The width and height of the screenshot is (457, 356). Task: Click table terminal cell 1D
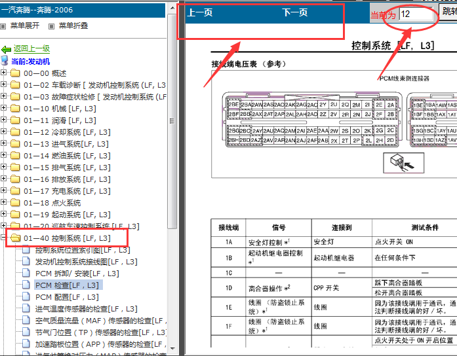click(x=229, y=288)
